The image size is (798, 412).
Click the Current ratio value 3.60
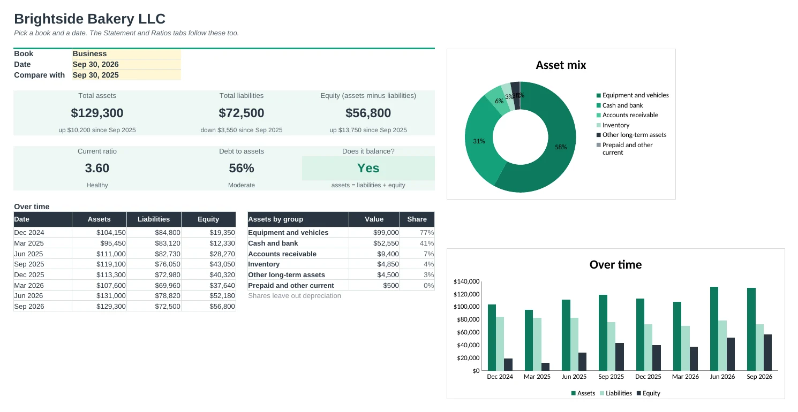pyautogui.click(x=97, y=168)
